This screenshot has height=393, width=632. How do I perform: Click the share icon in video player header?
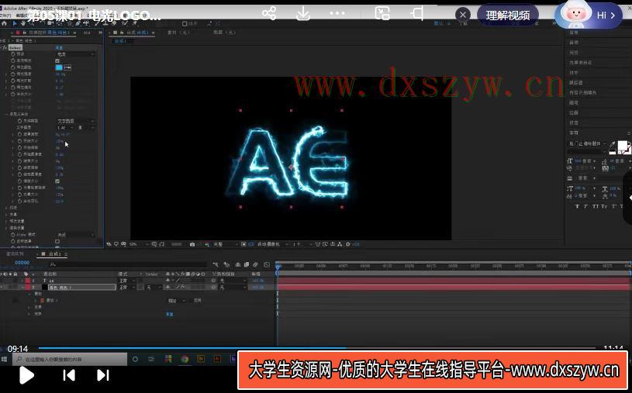[269, 13]
